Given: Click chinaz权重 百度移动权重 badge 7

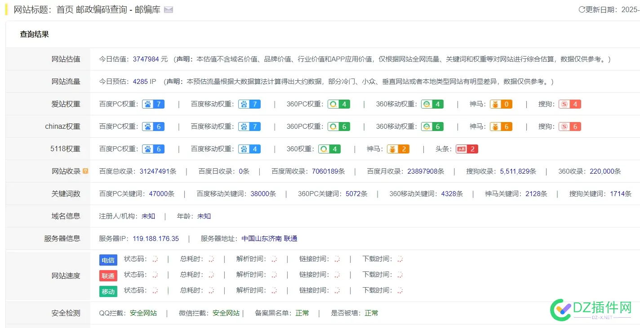Looking at the screenshot, I should (x=249, y=127).
